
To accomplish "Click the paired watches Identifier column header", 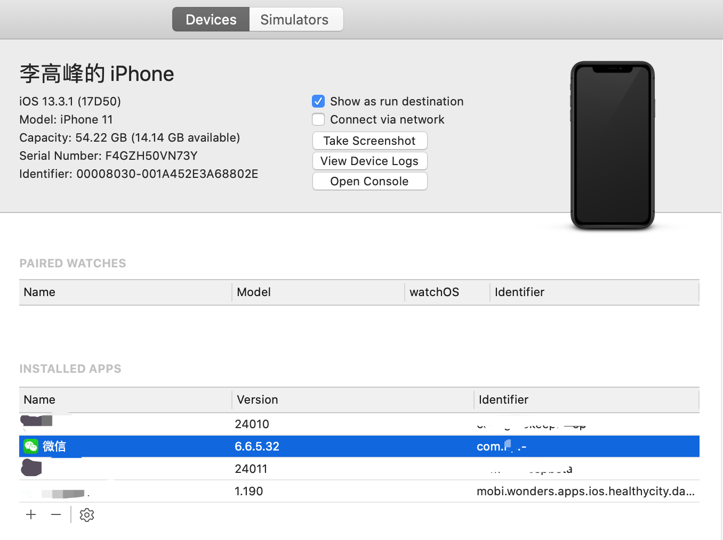I will pos(595,292).
